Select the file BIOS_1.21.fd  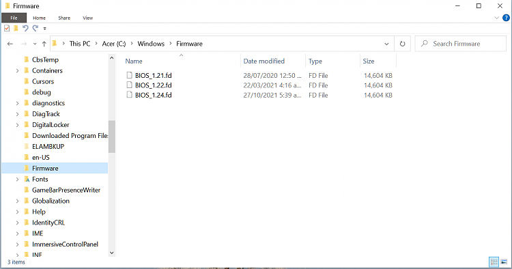click(x=154, y=75)
